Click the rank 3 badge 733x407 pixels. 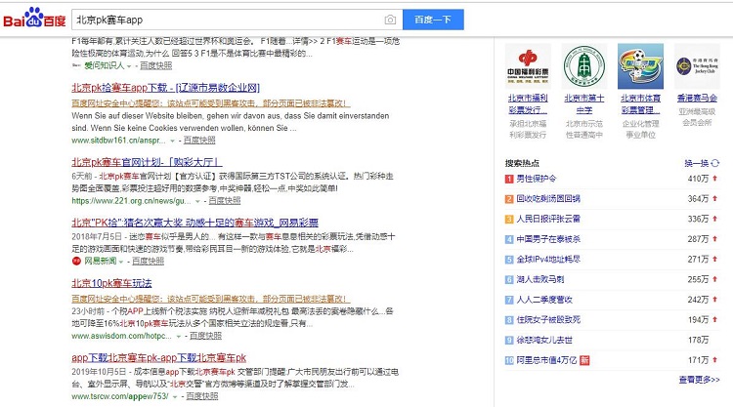coord(509,219)
